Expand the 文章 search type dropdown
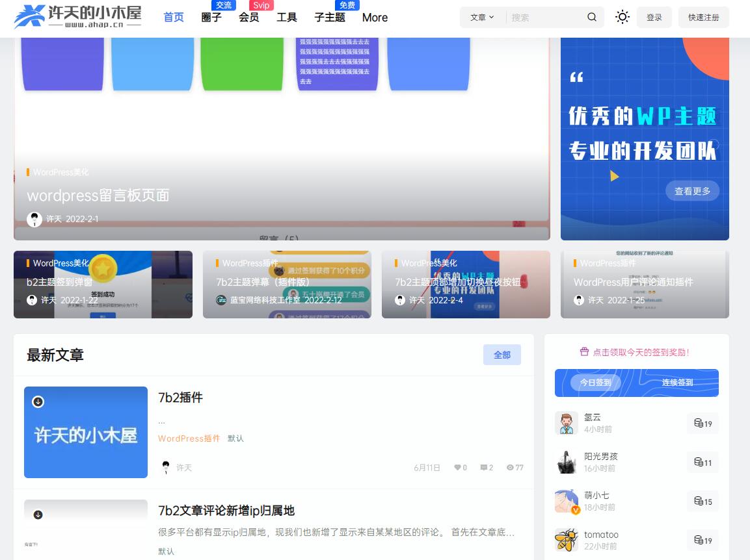750x560 pixels. 481,17
